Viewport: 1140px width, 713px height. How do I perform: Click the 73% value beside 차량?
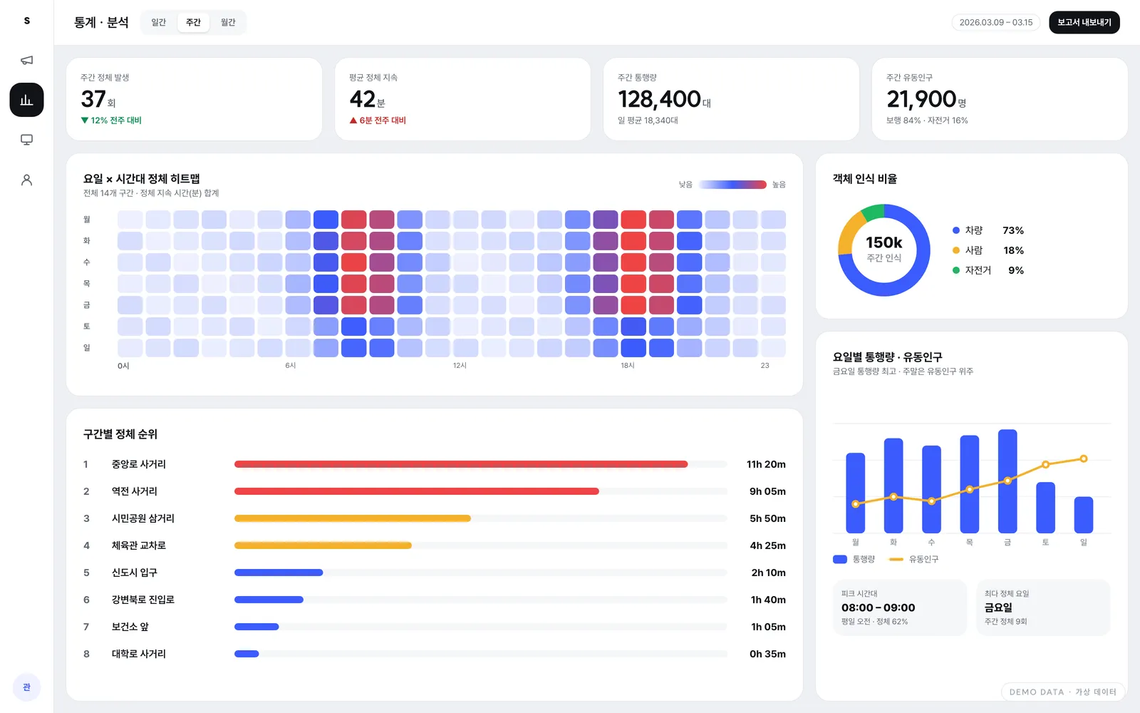click(x=1013, y=230)
